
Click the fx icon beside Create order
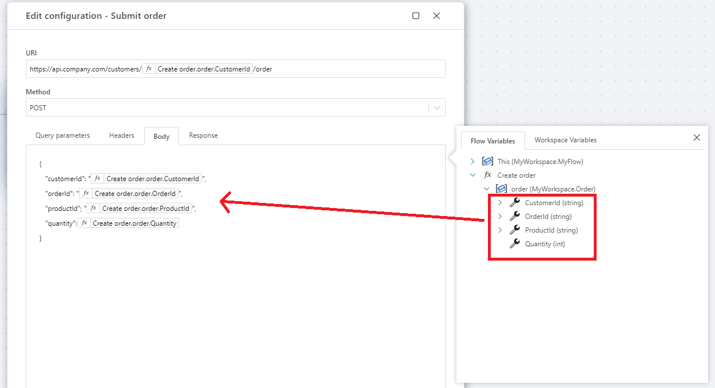coord(487,175)
